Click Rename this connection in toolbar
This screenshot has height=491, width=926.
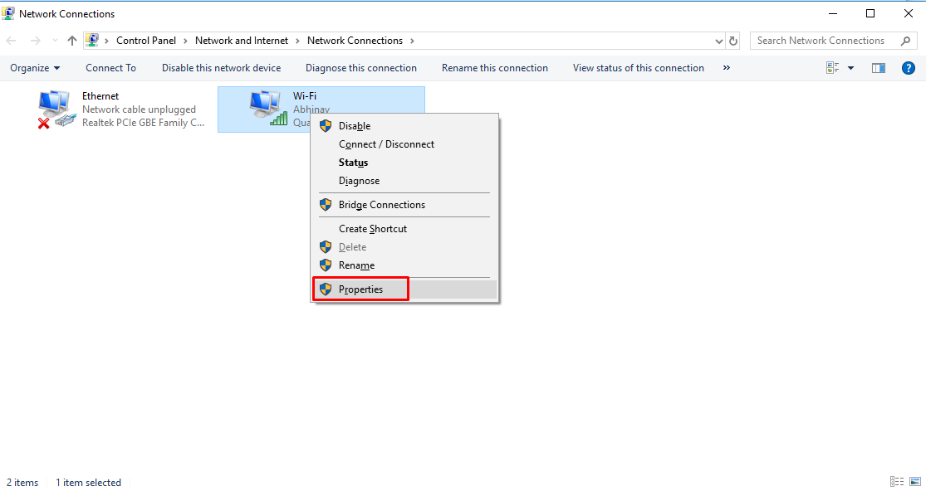tap(495, 68)
